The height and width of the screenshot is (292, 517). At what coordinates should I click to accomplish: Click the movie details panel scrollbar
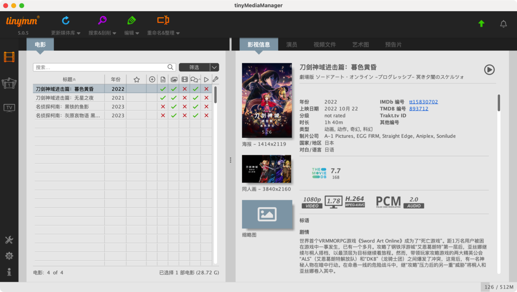[499, 103]
